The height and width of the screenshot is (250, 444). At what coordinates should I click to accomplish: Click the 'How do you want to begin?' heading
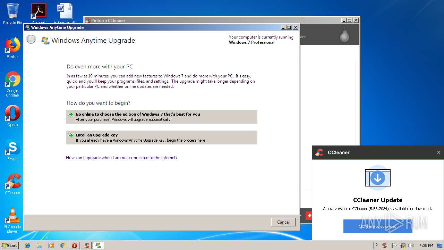[99, 103]
